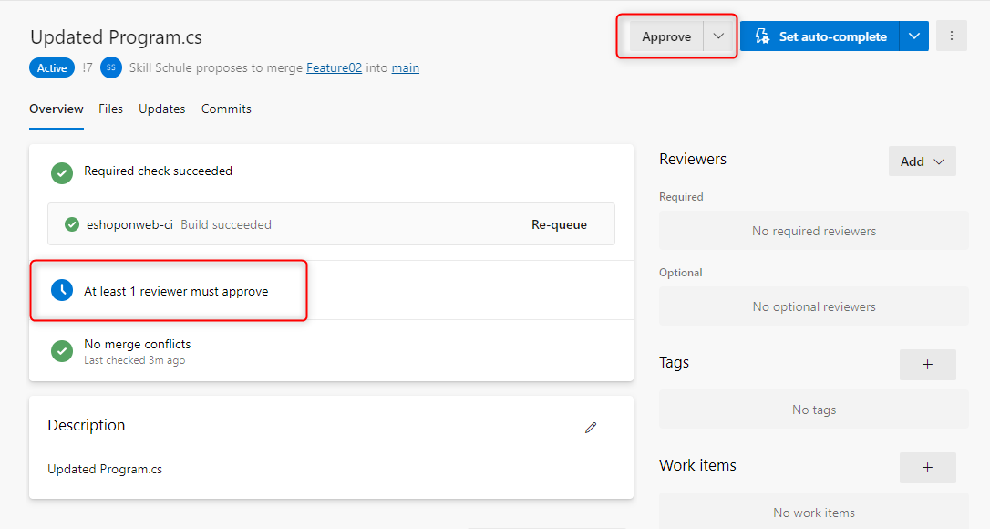Click the green check for Required check succeeded
The height and width of the screenshot is (529, 990).
coord(62,171)
